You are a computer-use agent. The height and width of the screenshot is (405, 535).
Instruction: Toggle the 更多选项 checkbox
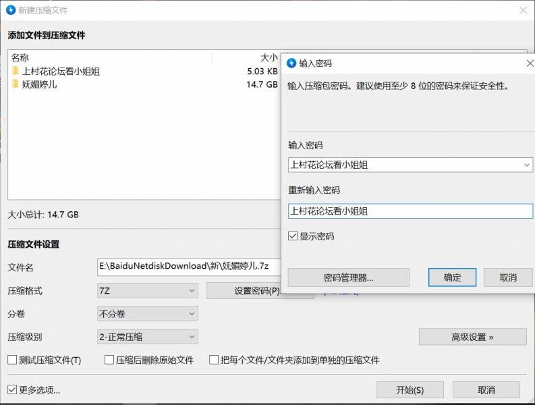(12, 389)
